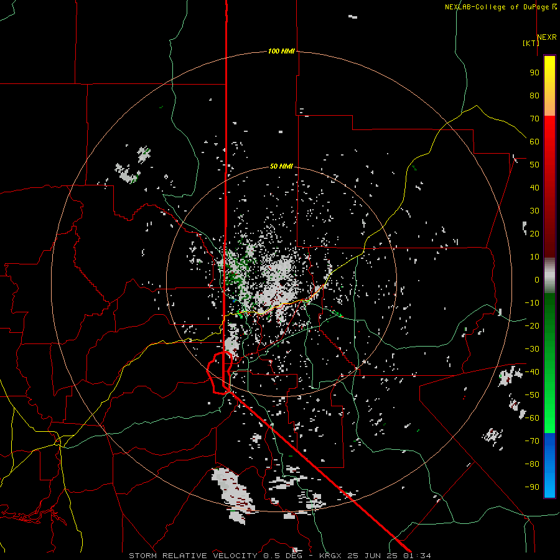Click the green band of the color bar

pos(549,363)
